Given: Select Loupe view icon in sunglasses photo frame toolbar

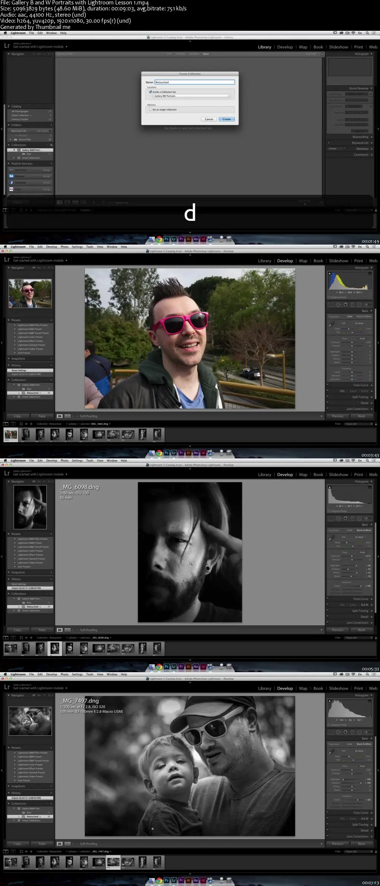Looking at the screenshot, I should pos(59,416).
